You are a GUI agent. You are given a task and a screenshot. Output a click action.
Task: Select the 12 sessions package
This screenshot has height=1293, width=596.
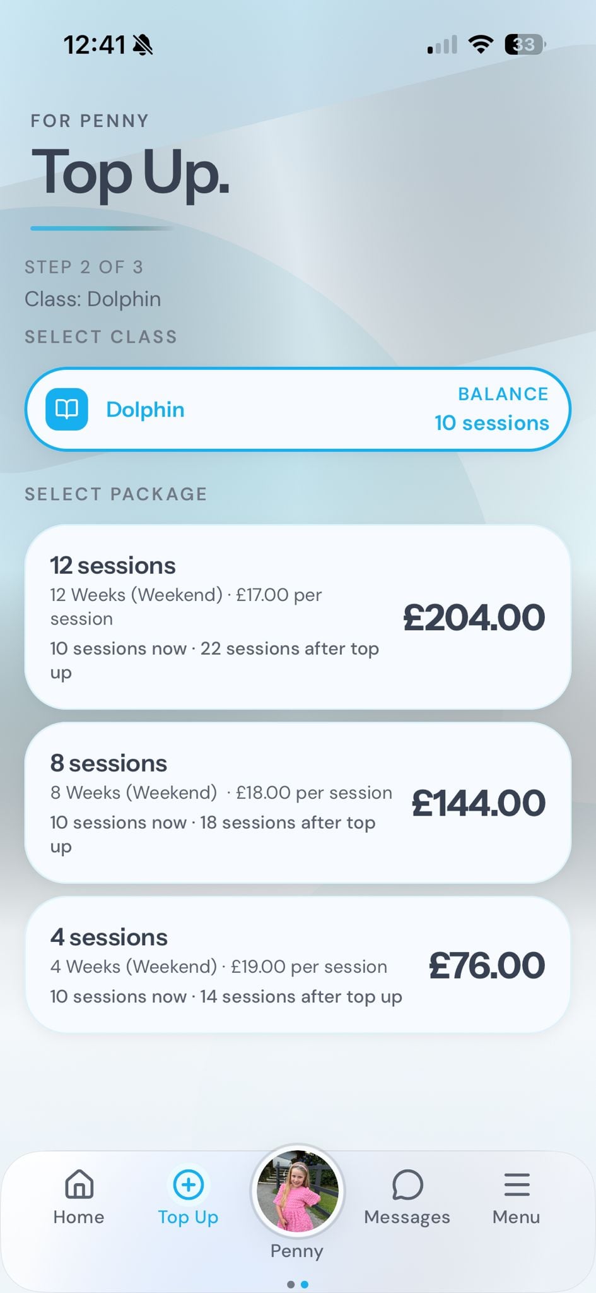(298, 617)
